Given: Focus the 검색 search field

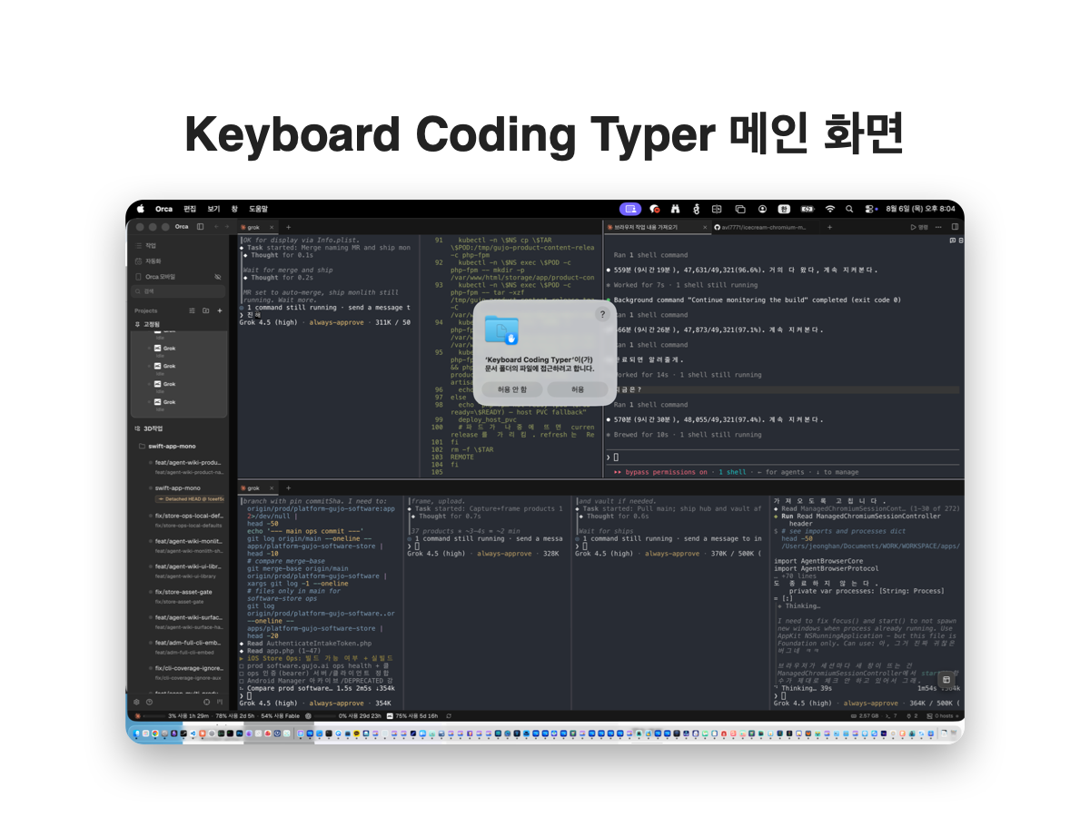Looking at the screenshot, I should pyautogui.click(x=179, y=291).
